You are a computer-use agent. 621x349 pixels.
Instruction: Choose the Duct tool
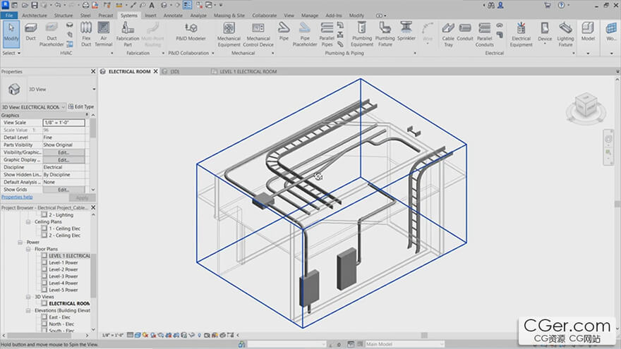pyautogui.click(x=30, y=32)
